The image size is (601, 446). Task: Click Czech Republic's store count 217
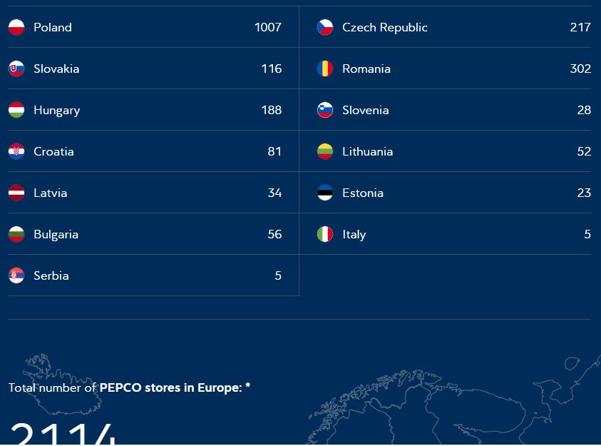click(x=580, y=27)
